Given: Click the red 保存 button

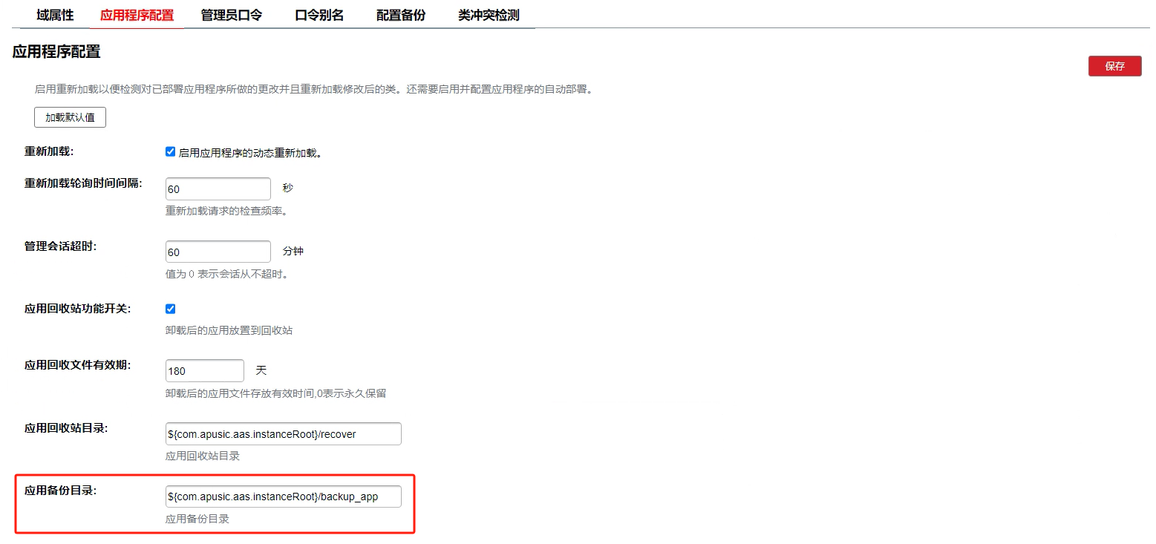Looking at the screenshot, I should coord(1114,66).
